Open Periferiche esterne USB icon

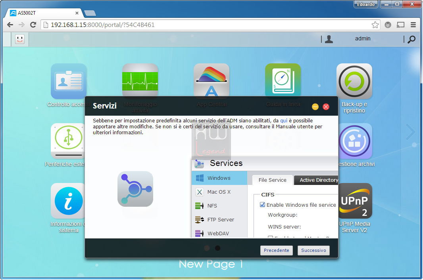point(68,141)
